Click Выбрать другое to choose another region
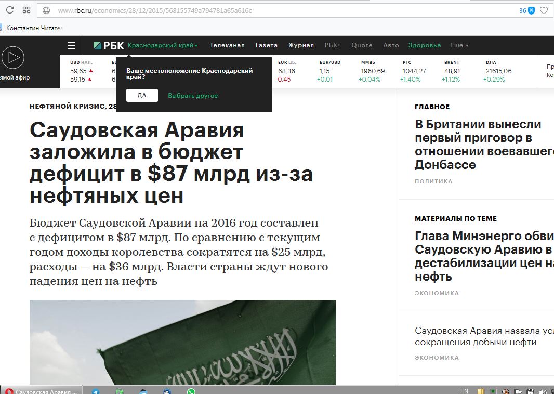The width and height of the screenshot is (554, 394). click(x=193, y=96)
